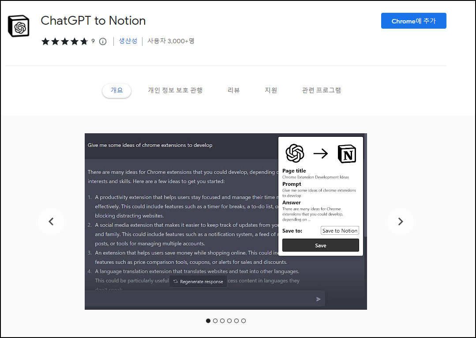476x338 pixels.
Task: Select the 개요 tab
Action: pos(116,90)
